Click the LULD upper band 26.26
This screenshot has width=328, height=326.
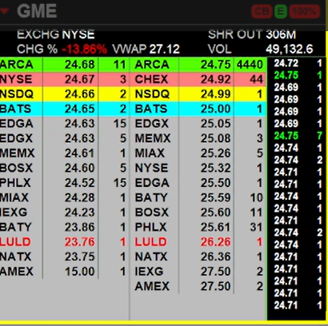[x=198, y=242]
